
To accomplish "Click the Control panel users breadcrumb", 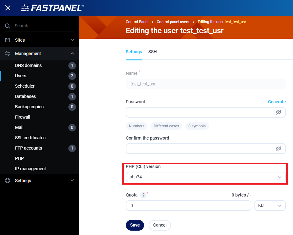I will pos(173,22).
